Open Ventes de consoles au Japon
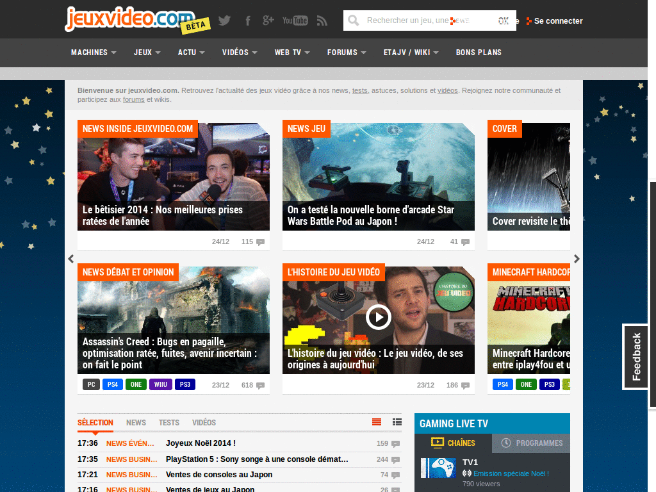Image resolution: width=656 pixels, height=492 pixels. point(219,475)
